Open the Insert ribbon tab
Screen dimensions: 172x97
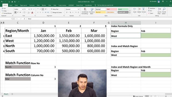click(x=11, y=5)
